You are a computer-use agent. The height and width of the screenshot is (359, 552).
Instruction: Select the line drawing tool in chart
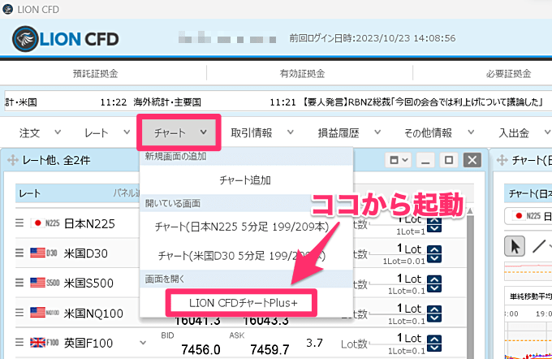(x=539, y=246)
